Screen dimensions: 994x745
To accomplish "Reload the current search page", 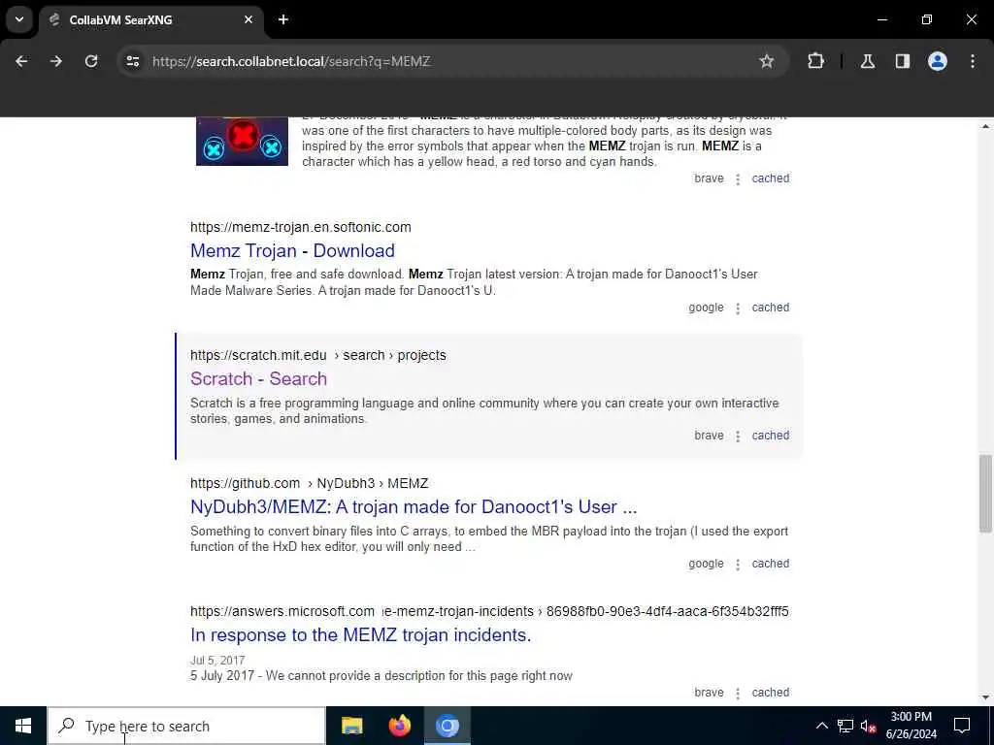I will [x=91, y=61].
